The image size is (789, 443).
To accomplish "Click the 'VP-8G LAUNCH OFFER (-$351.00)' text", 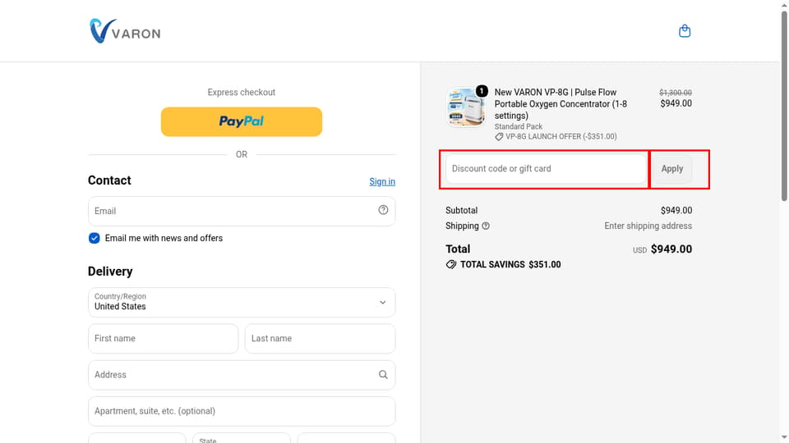I will [x=561, y=137].
